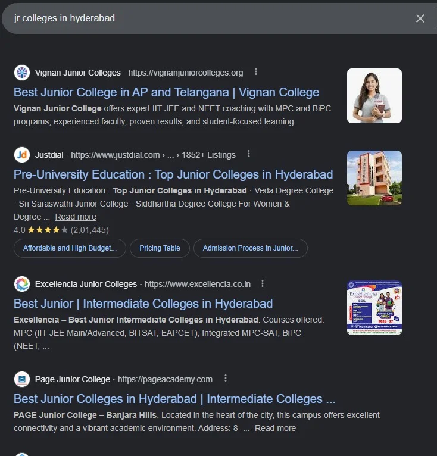Image resolution: width=437 pixels, height=456 pixels.
Task: Click the pageacademy.com URL text
Action: (165, 380)
